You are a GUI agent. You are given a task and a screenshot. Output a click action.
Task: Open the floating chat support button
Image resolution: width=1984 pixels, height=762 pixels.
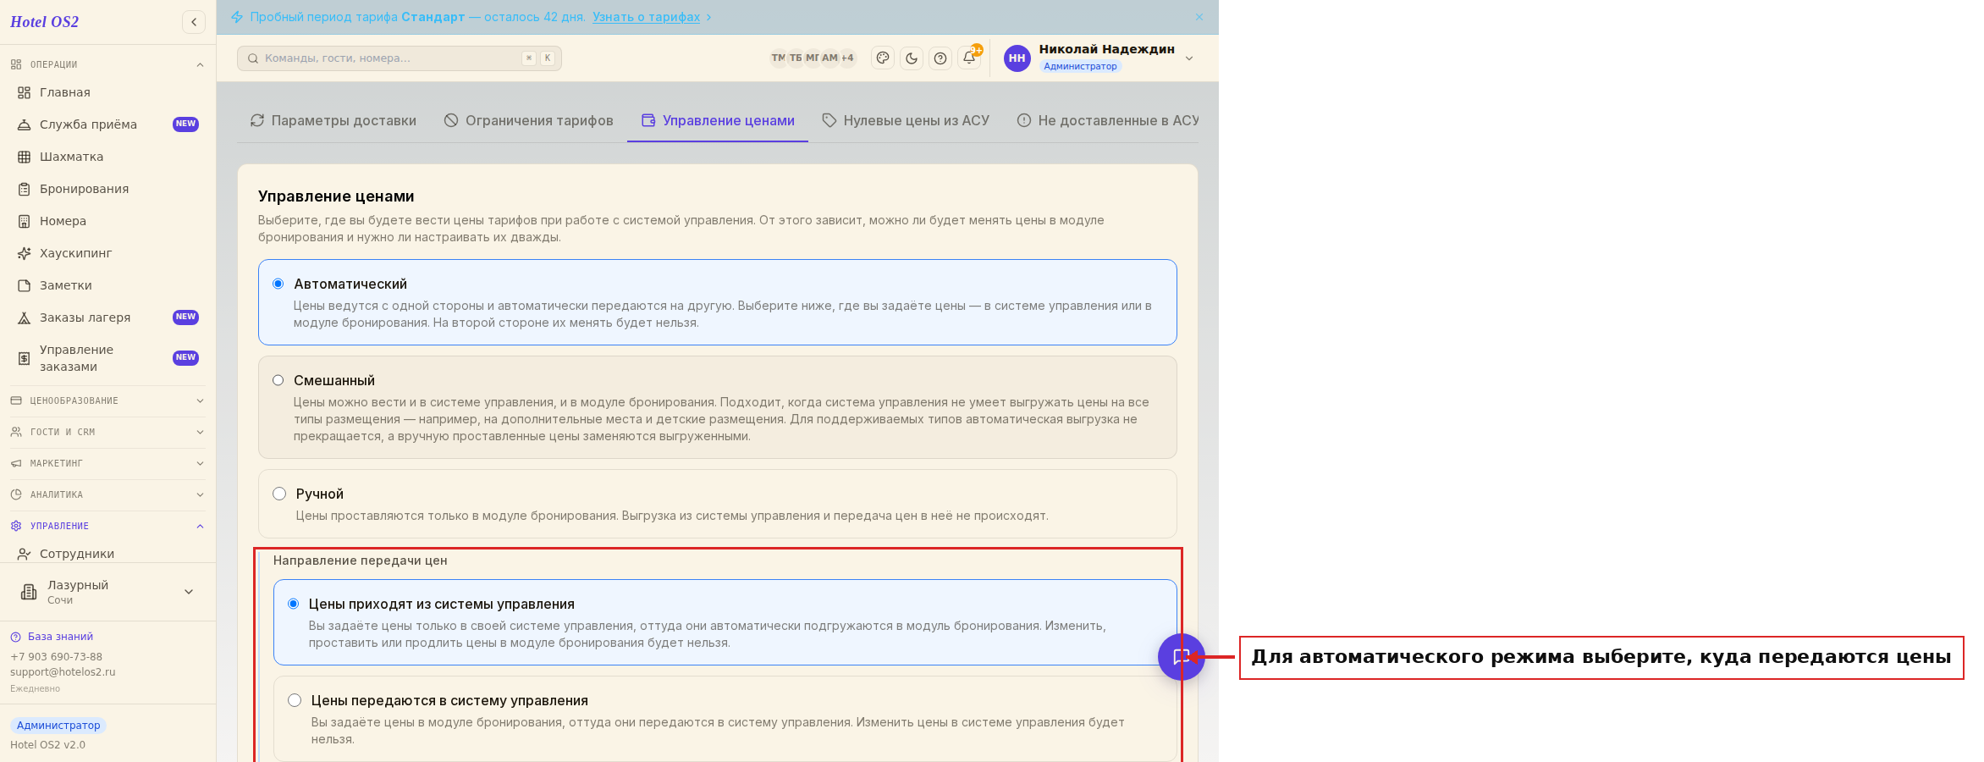(x=1182, y=657)
